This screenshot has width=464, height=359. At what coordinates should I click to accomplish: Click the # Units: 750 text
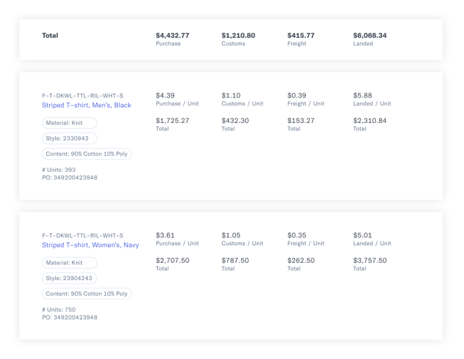click(x=59, y=310)
